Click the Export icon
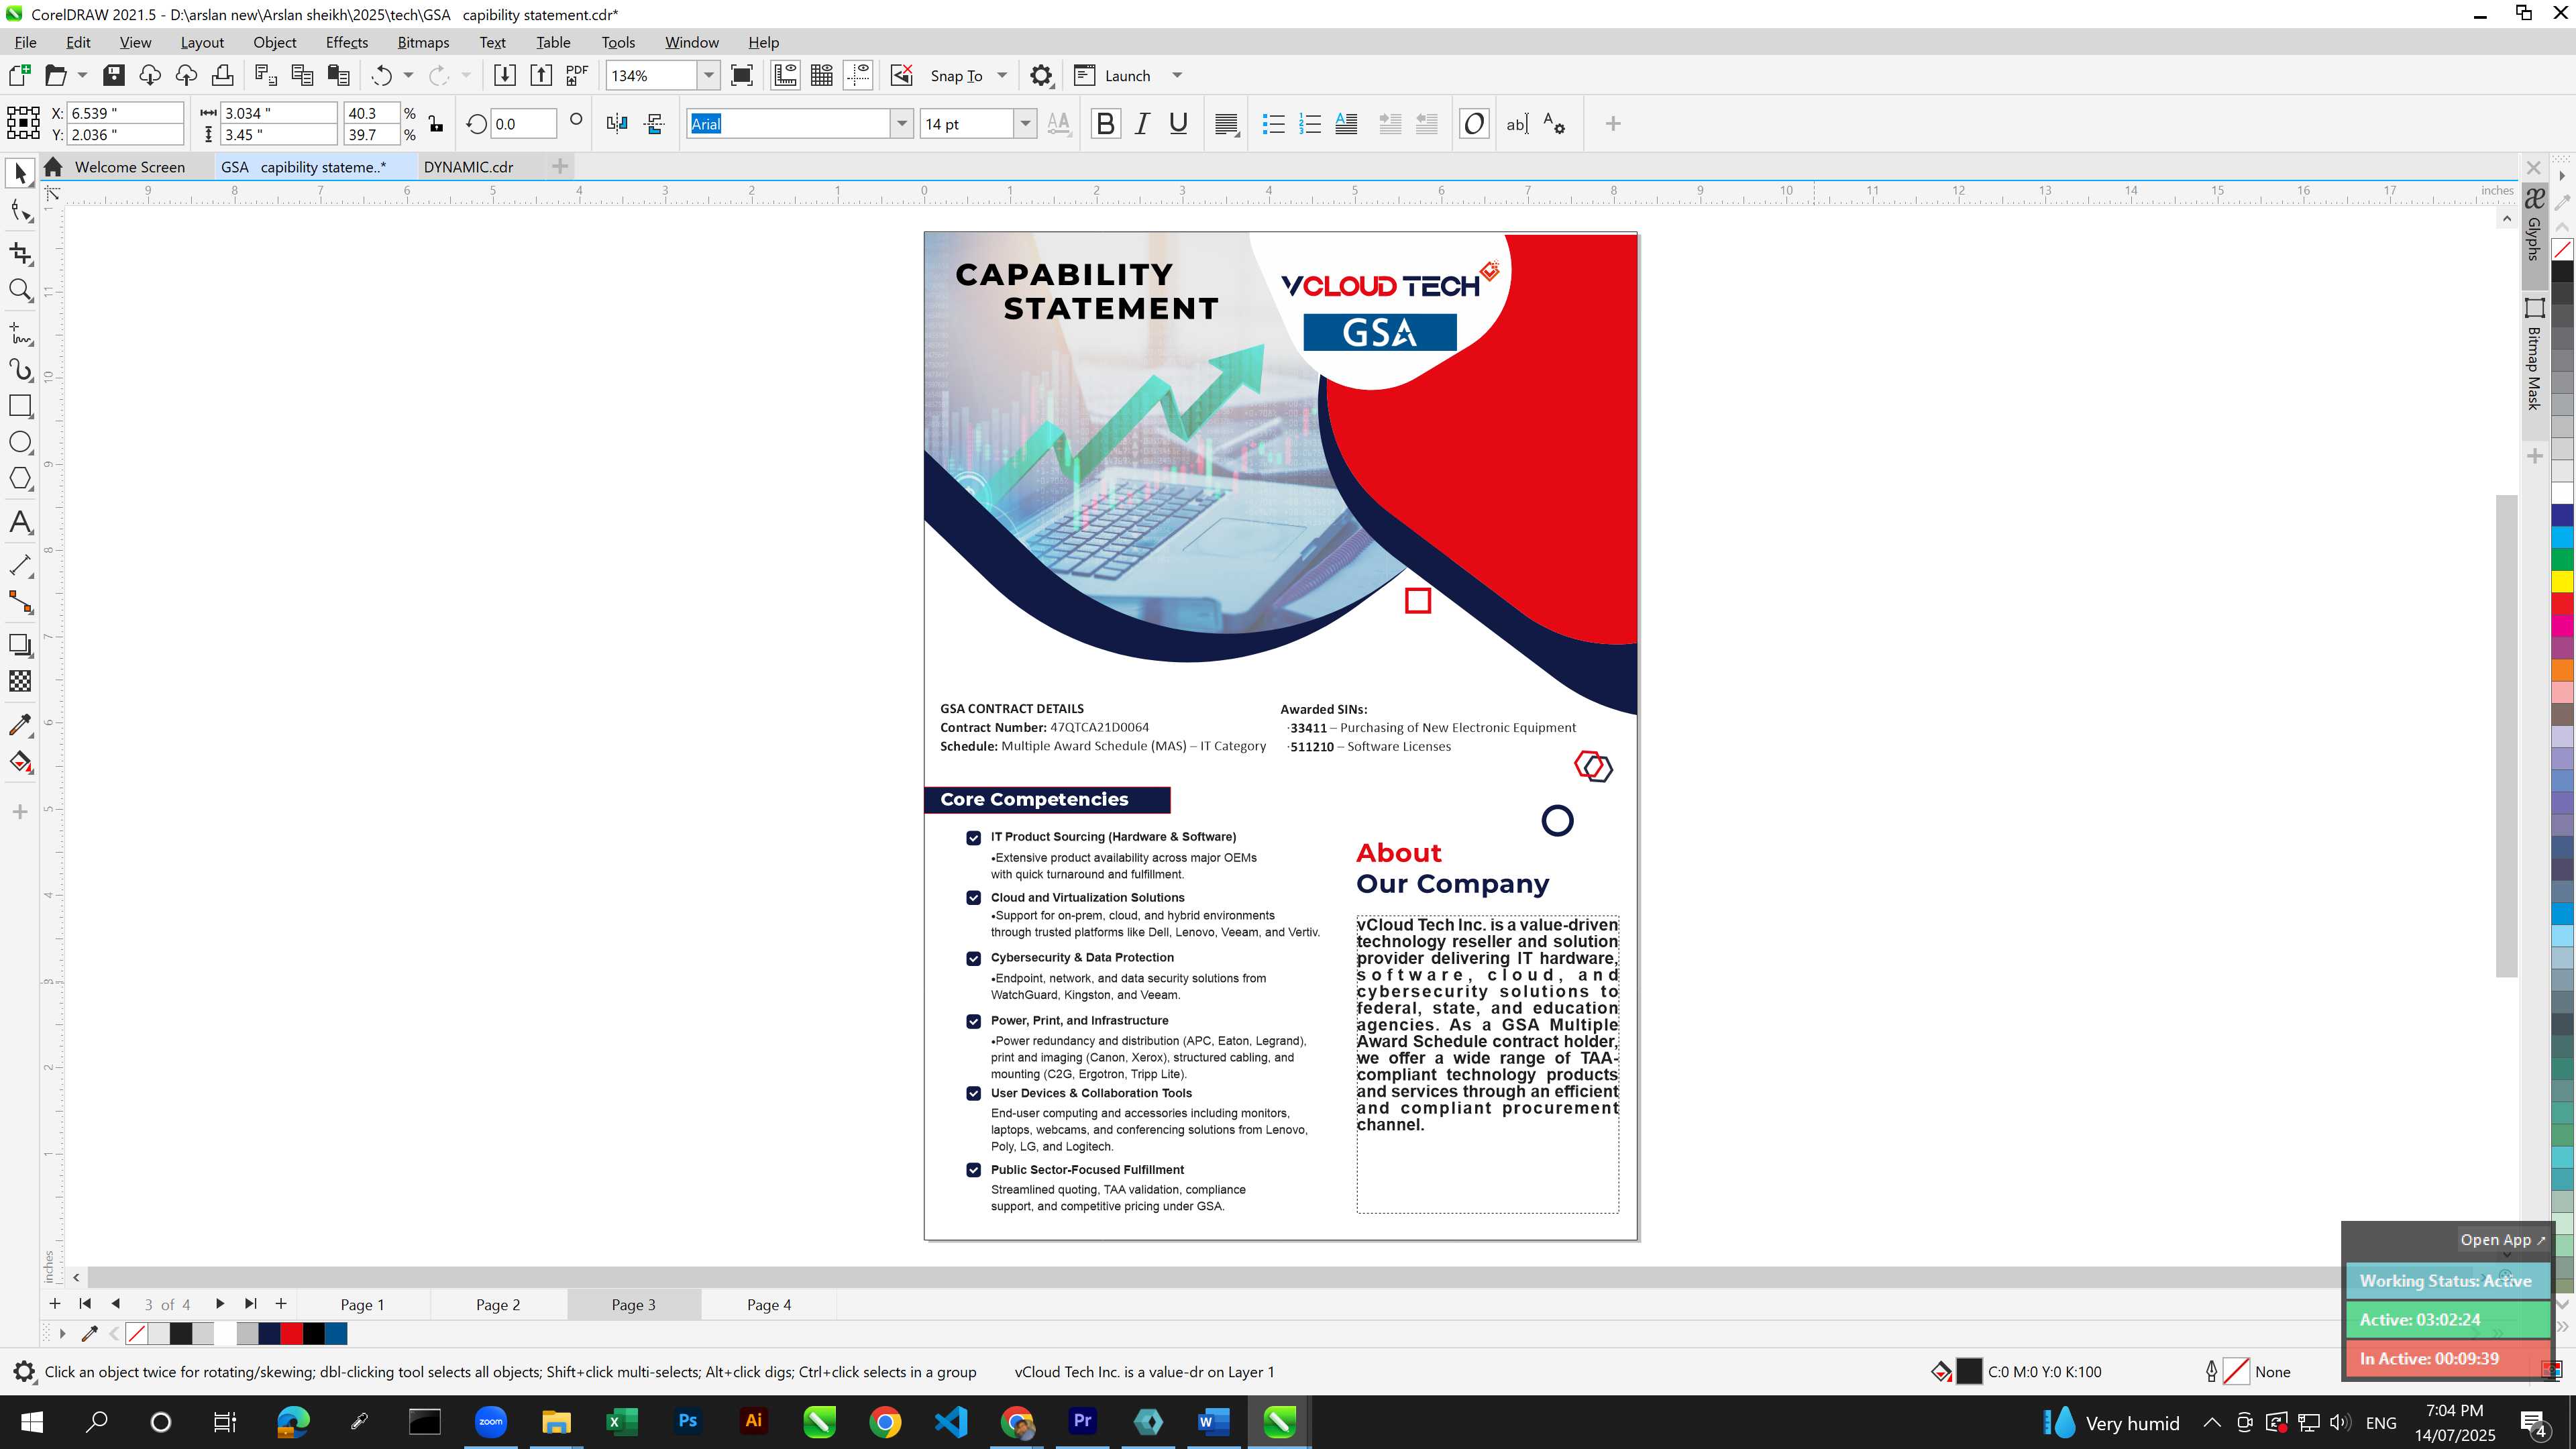Image resolution: width=2576 pixels, height=1449 pixels. click(541, 76)
